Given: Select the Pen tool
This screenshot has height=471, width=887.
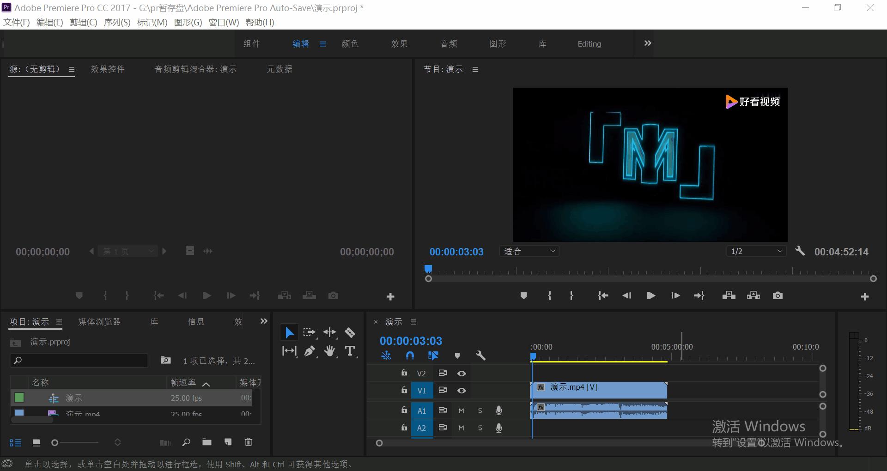Looking at the screenshot, I should 310,351.
